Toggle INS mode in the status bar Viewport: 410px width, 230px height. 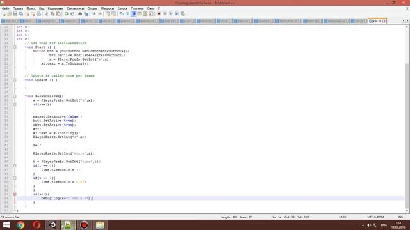(400, 217)
